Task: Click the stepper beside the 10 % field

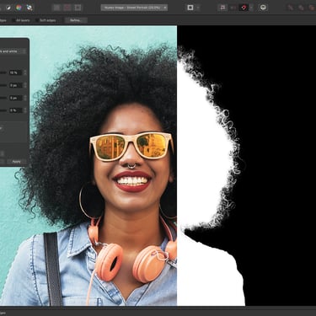Action: (x=25, y=72)
